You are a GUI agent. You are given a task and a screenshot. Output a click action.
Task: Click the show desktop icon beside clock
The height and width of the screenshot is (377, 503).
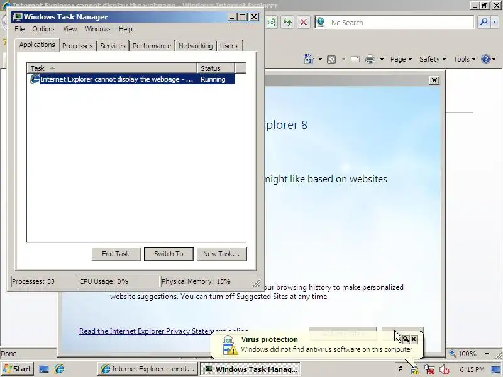tap(496, 369)
